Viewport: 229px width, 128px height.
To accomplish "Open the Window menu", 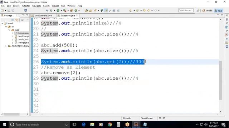I will (71, 6).
